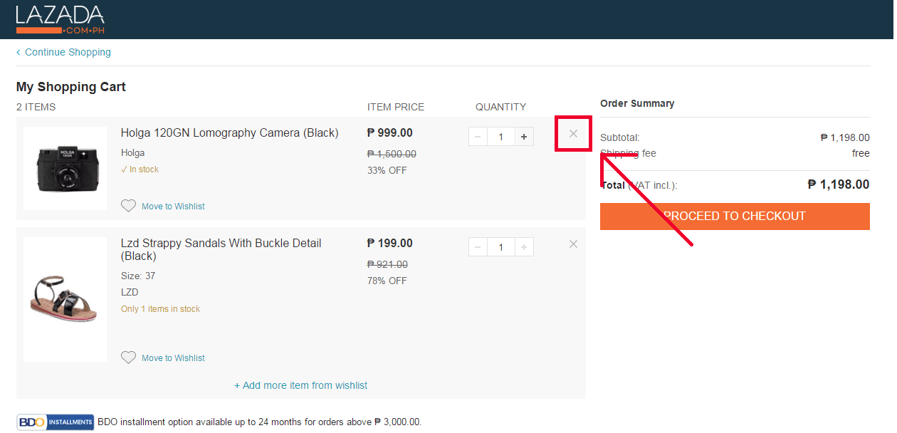Remove the Holga camera from cart

pos(573,133)
